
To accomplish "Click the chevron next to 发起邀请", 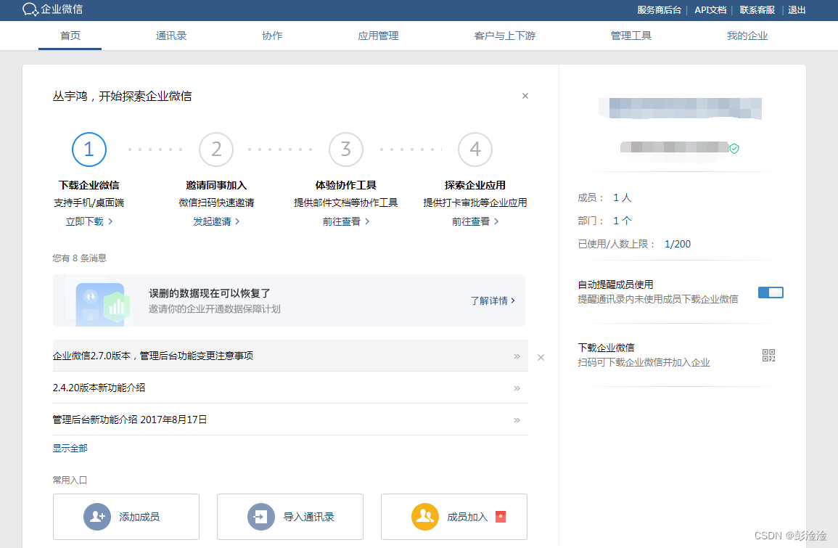I will [237, 221].
